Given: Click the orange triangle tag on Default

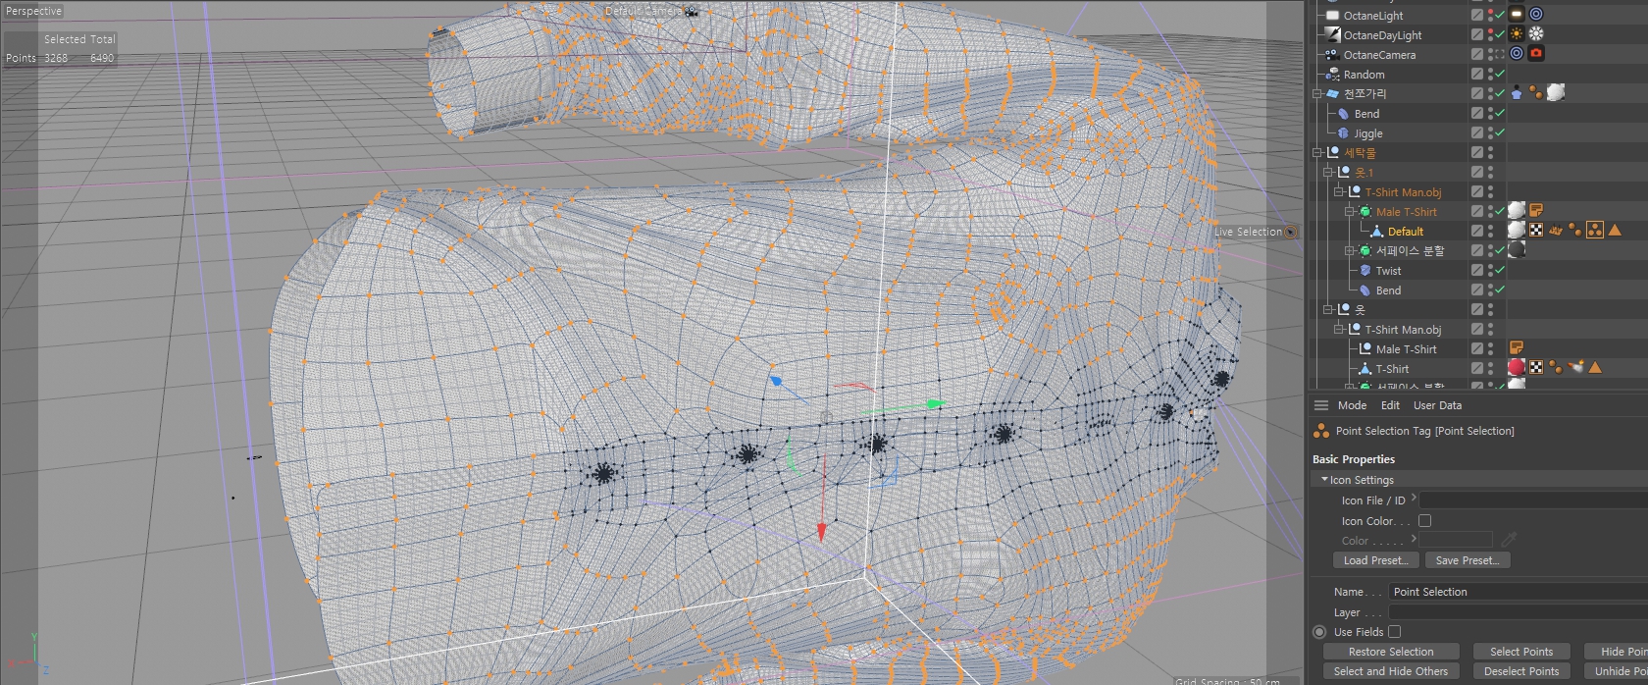Looking at the screenshot, I should click(1615, 231).
